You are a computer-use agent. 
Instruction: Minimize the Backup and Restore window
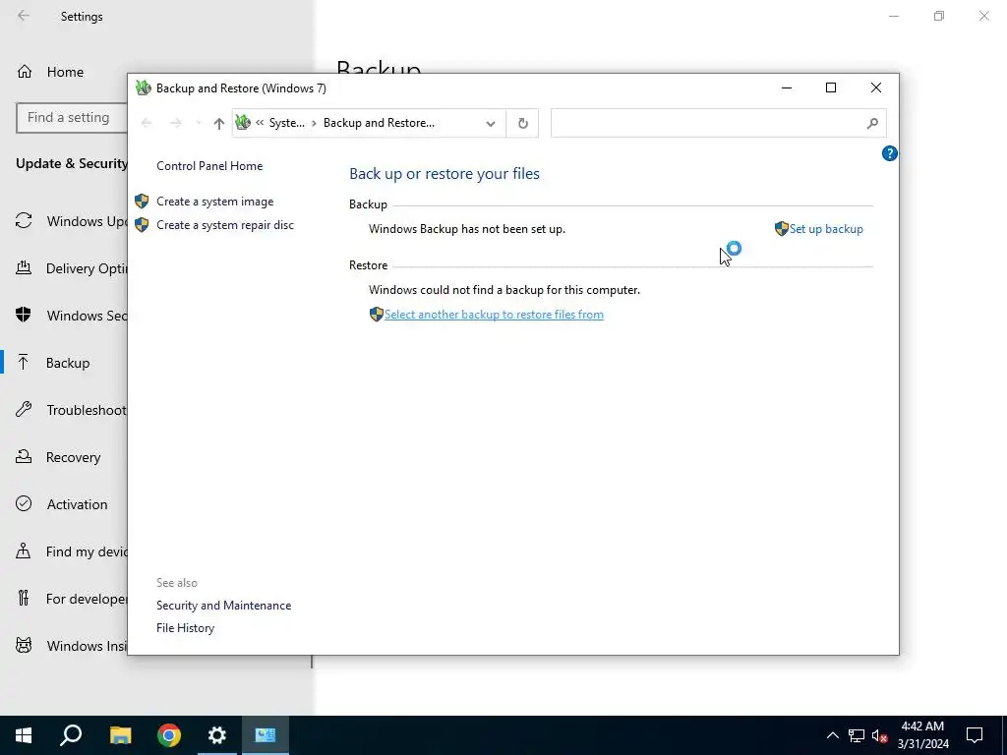pyautogui.click(x=786, y=87)
